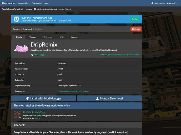The width and height of the screenshot is (181, 135).
Task: Click the Total rating value 14
Action: coord(58,74)
